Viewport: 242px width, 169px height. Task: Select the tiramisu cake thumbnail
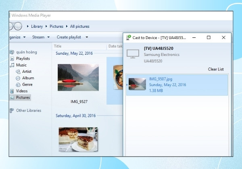78,140
